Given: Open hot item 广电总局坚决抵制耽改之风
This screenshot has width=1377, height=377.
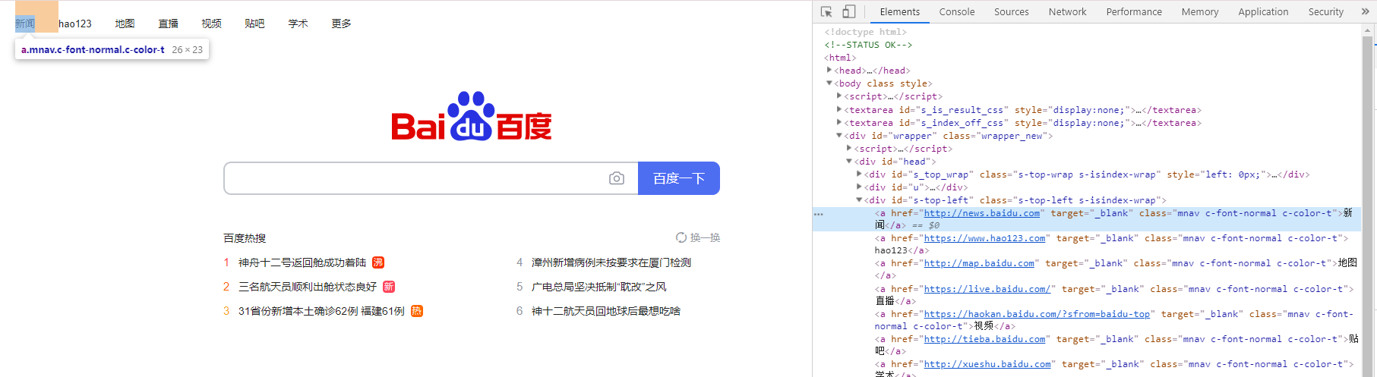Looking at the screenshot, I should pos(599,287).
